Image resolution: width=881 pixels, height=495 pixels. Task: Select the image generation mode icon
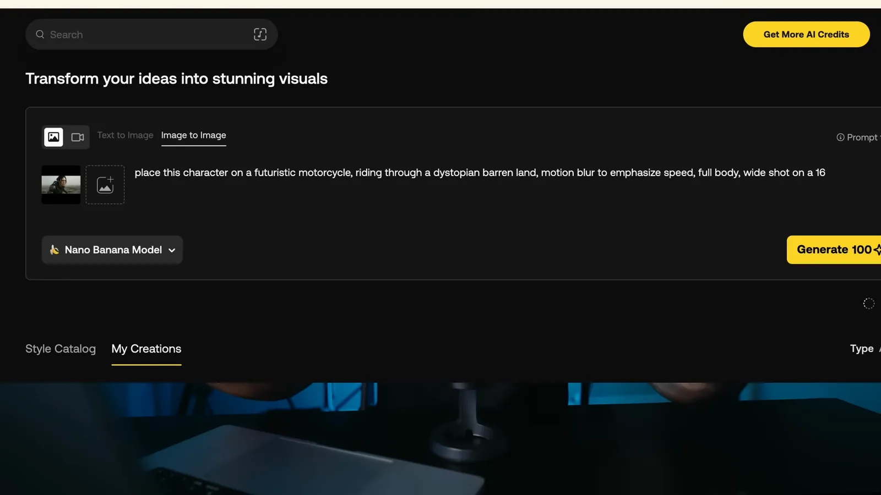(53, 137)
